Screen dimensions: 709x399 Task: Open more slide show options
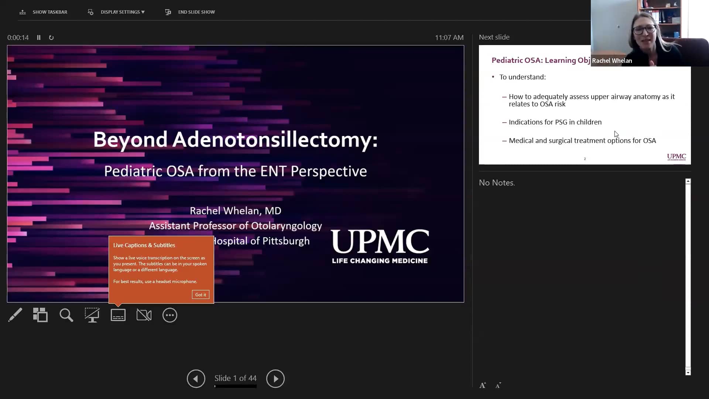[169, 315]
